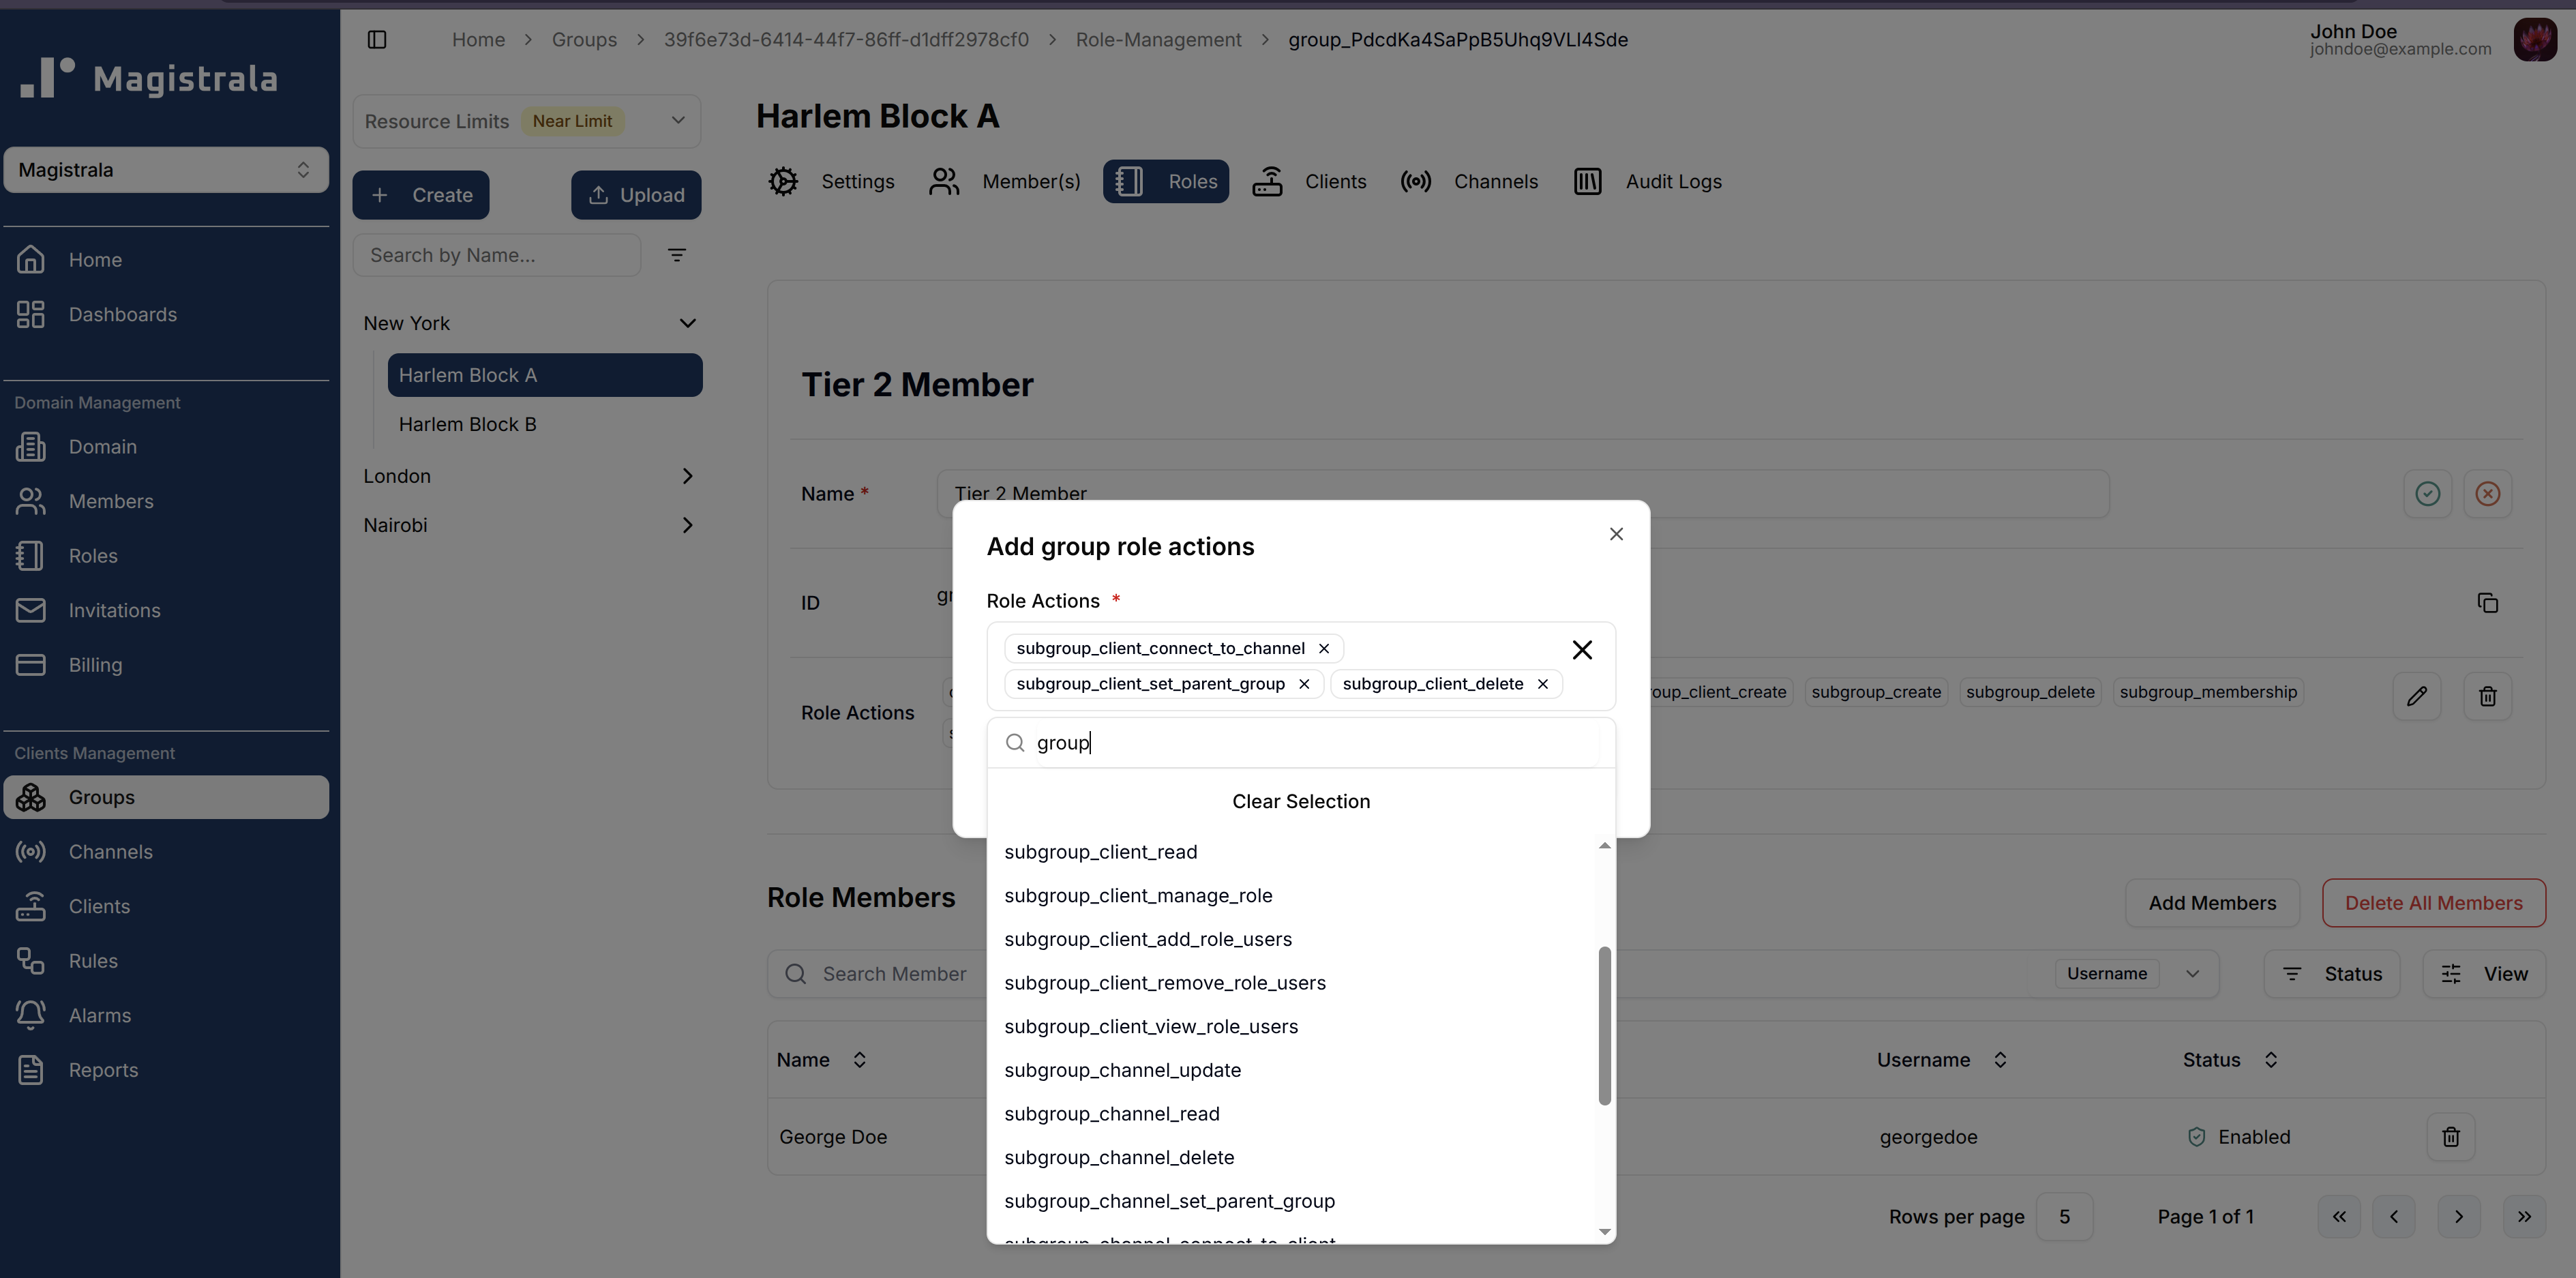Click the role actions list scrollbar thumb

(x=1604, y=1025)
